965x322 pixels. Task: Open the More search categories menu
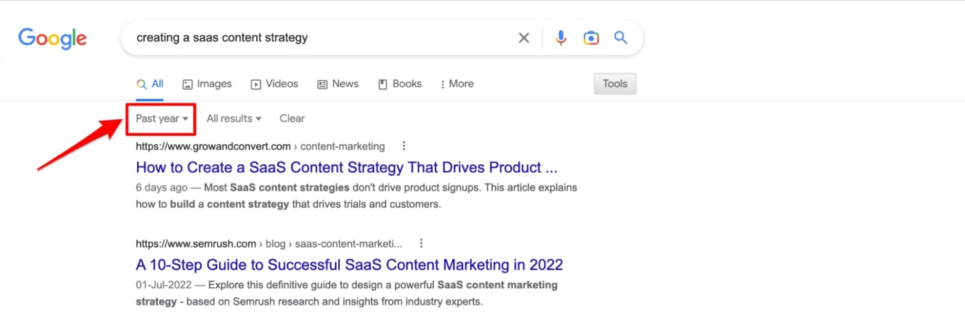(x=457, y=84)
